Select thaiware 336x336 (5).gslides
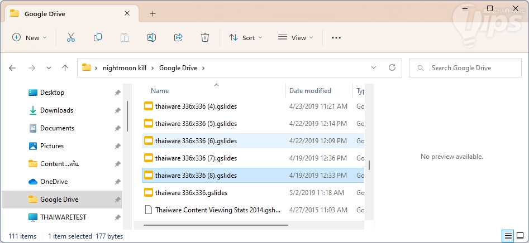Viewport: 529px width, 243px height. coord(253,124)
